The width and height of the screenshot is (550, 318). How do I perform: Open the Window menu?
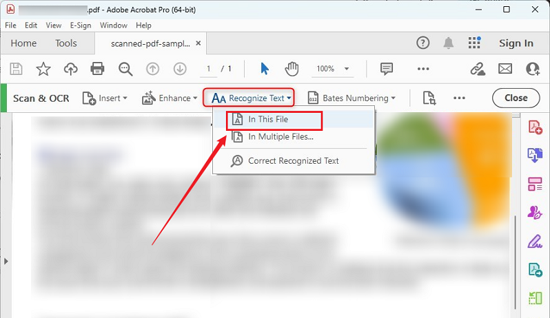(x=113, y=25)
